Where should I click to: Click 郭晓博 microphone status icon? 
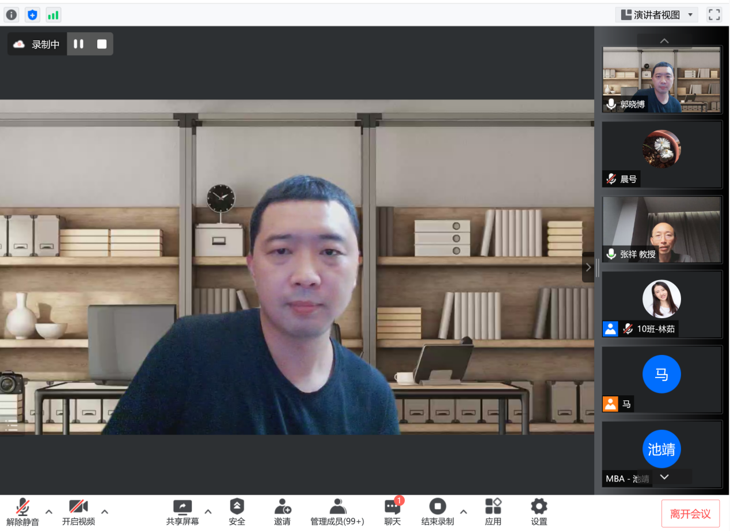(x=611, y=105)
